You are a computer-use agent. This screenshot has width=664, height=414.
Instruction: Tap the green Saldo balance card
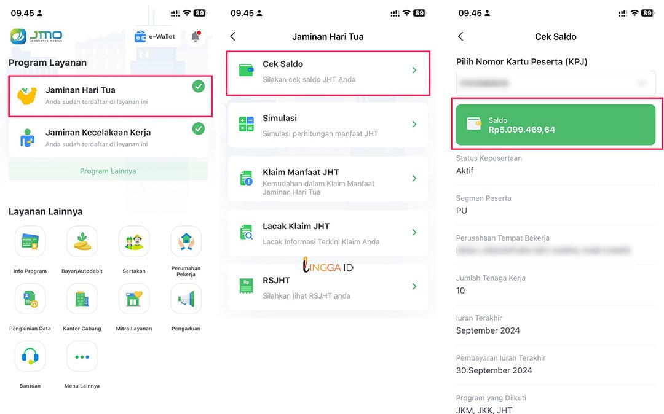556,125
